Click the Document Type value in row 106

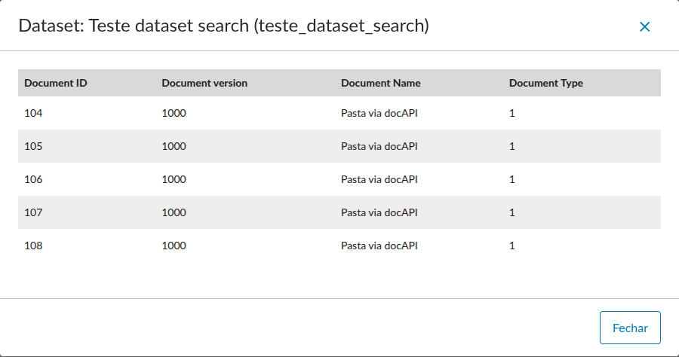click(x=512, y=179)
